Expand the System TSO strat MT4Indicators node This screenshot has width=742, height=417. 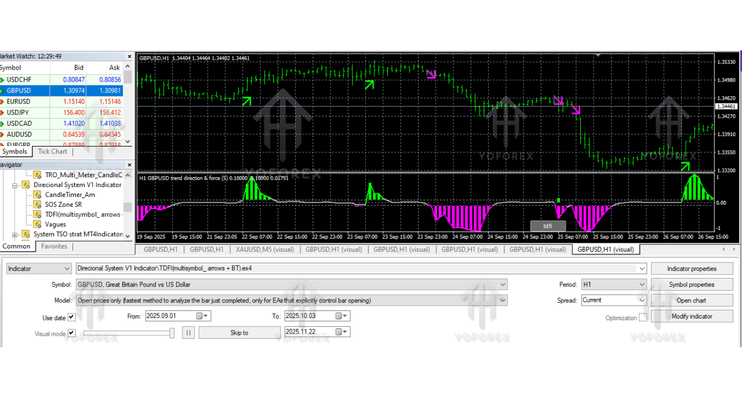14,234
